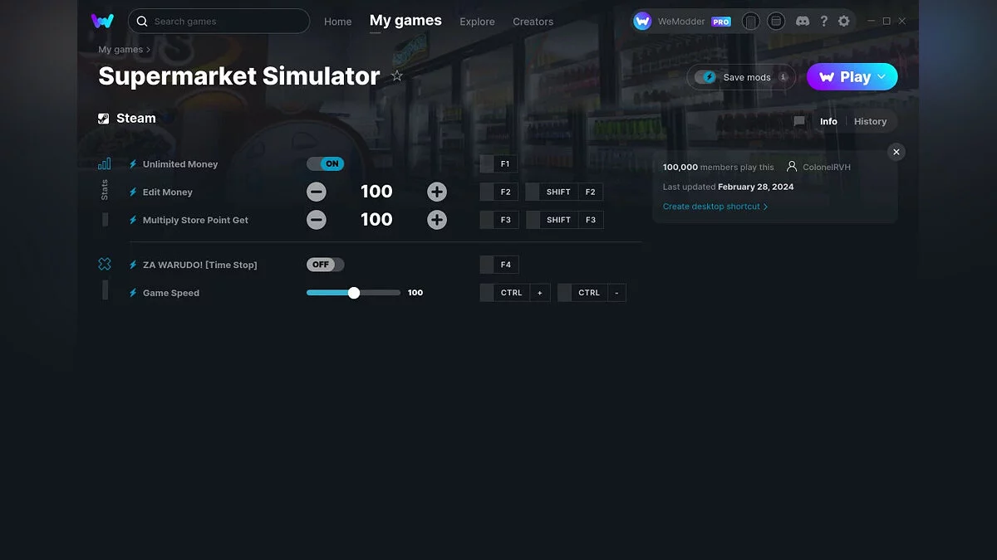
Task: Adjust the Game Speed slider
Action: [354, 292]
